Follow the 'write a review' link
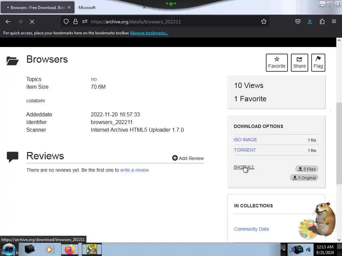This screenshot has width=342, height=256. point(134,170)
